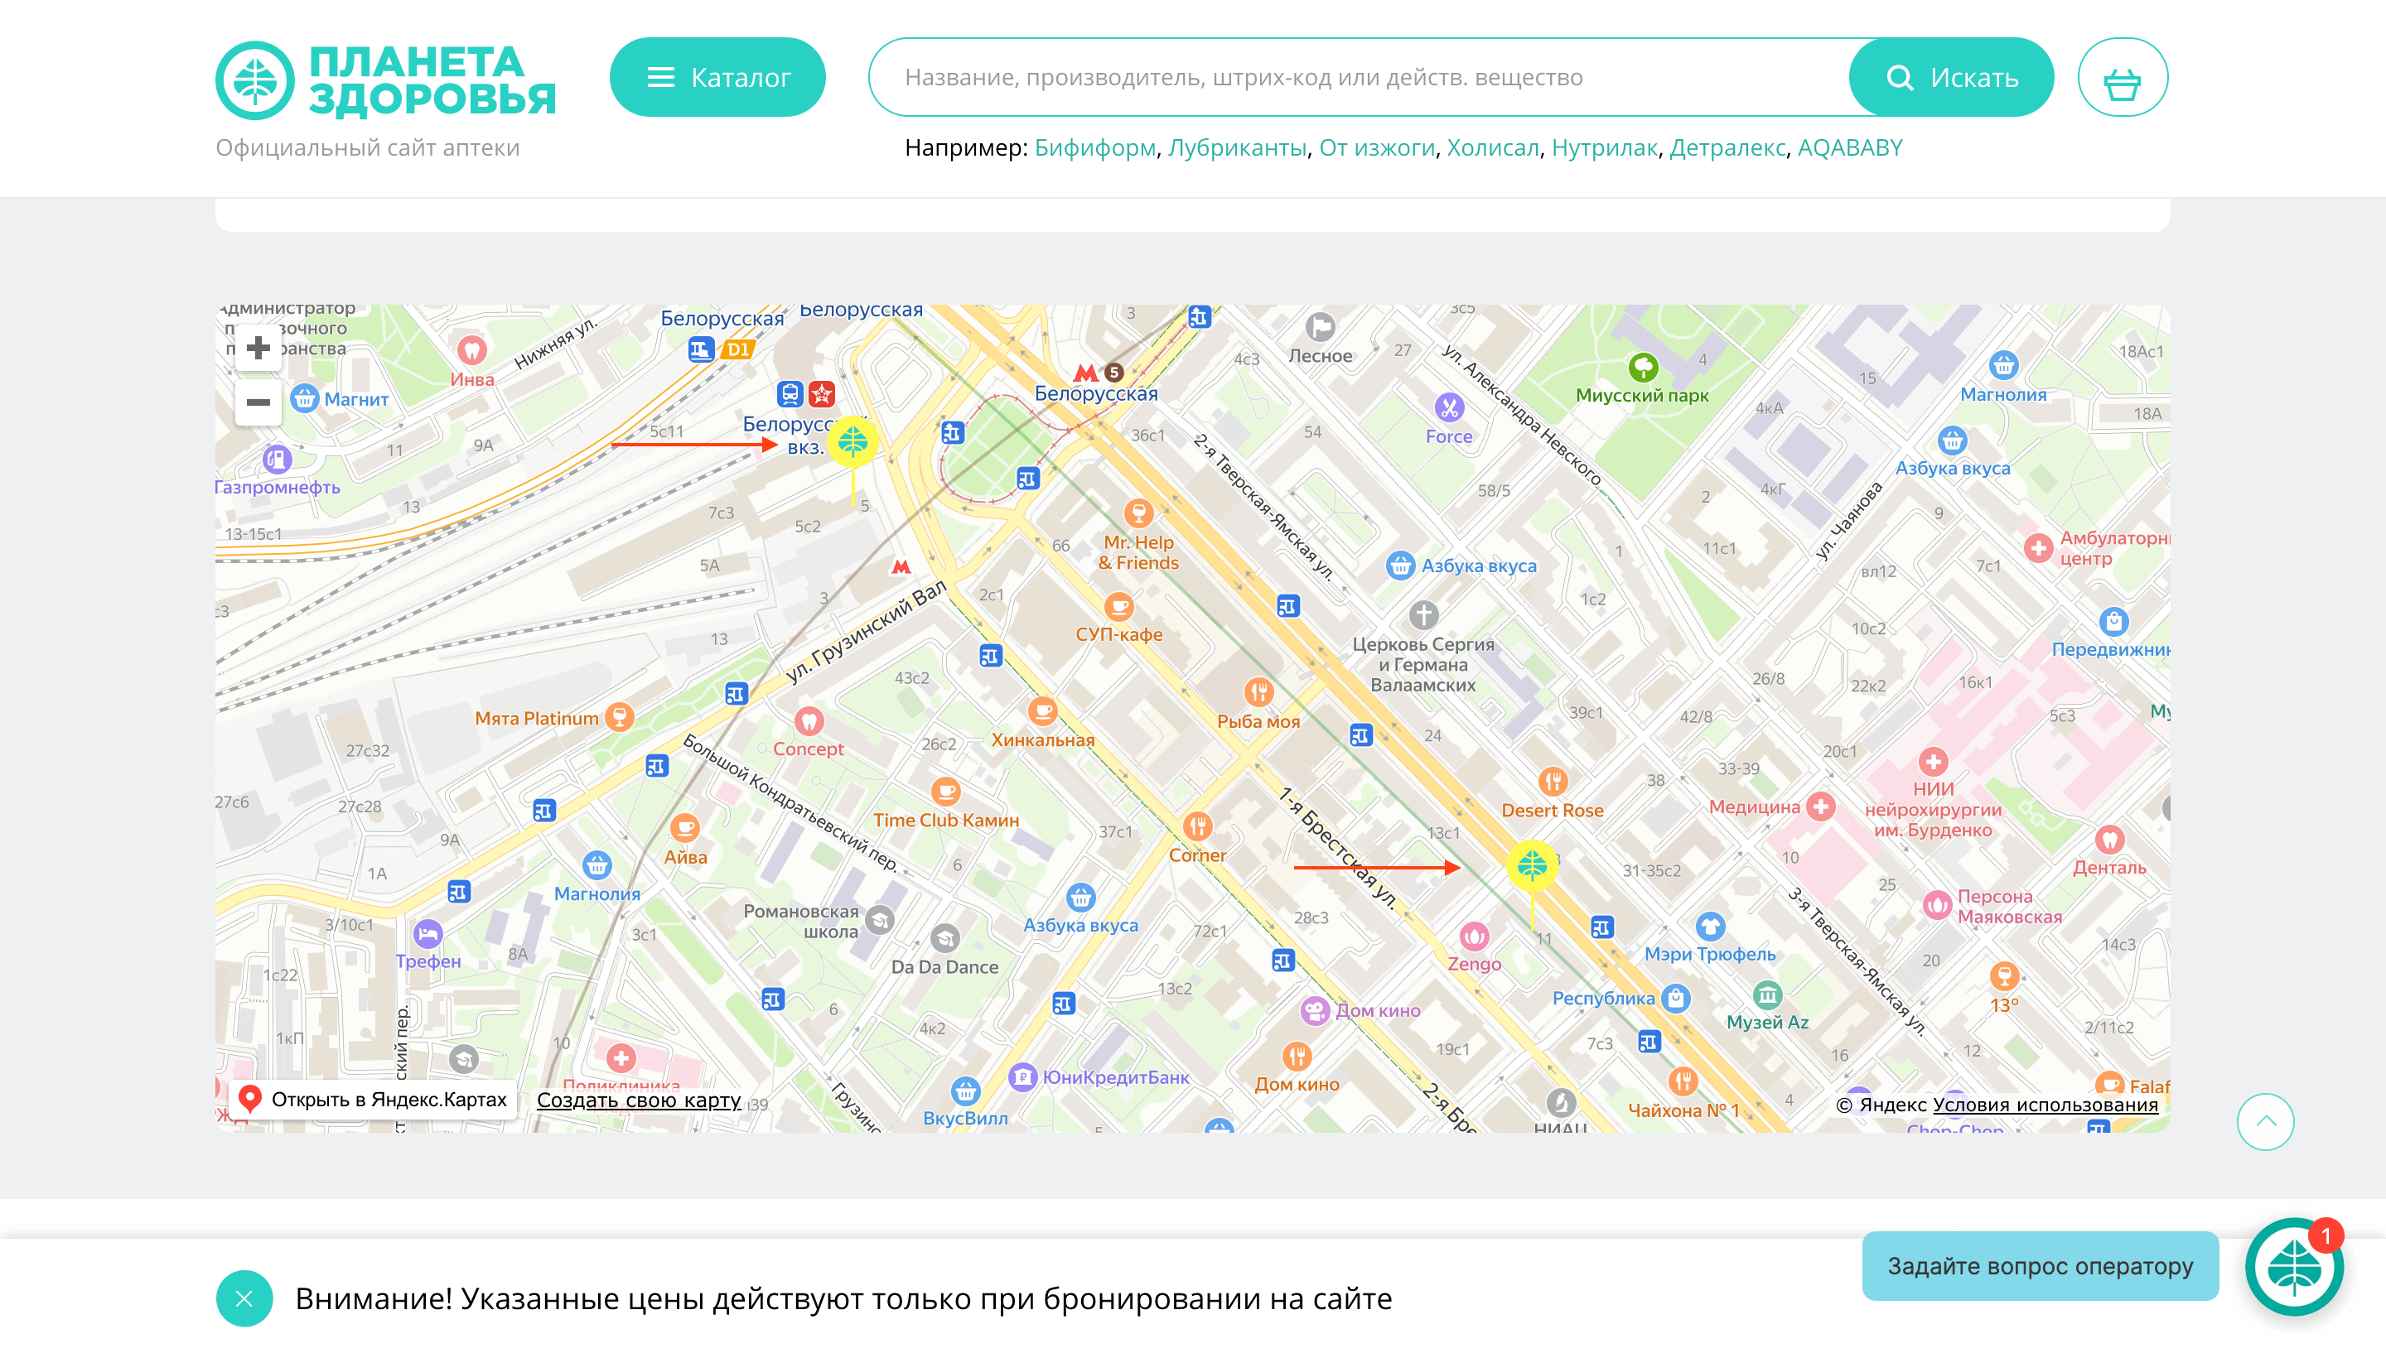Click the ЮниКредитБанк icon
The height and width of the screenshot is (1358, 2386).
coord(1022,1076)
